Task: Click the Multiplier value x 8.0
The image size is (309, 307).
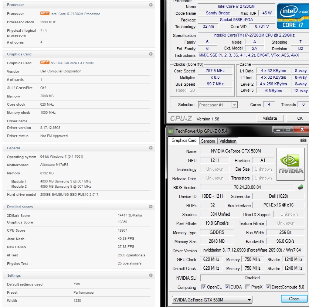Action: 215,77
